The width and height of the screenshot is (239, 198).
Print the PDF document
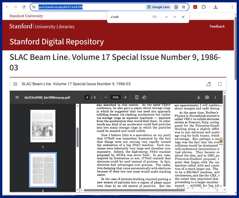pyautogui.click(x=207, y=97)
